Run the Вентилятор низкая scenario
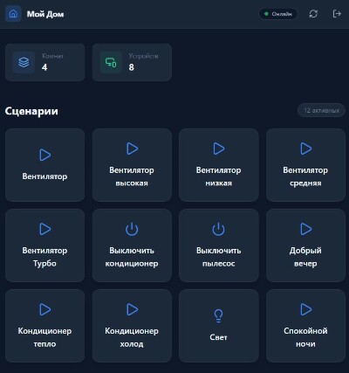349x373 pixels. coord(219,165)
